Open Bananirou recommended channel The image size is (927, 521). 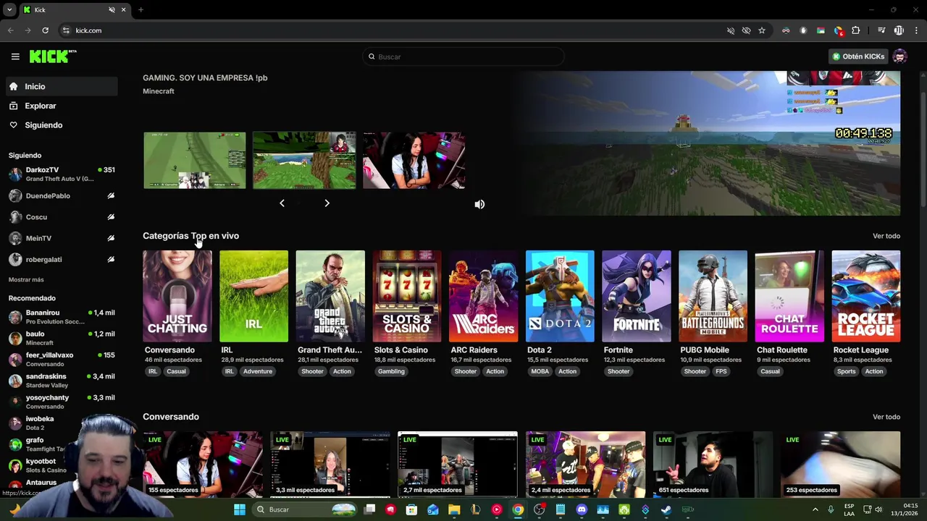click(x=62, y=317)
